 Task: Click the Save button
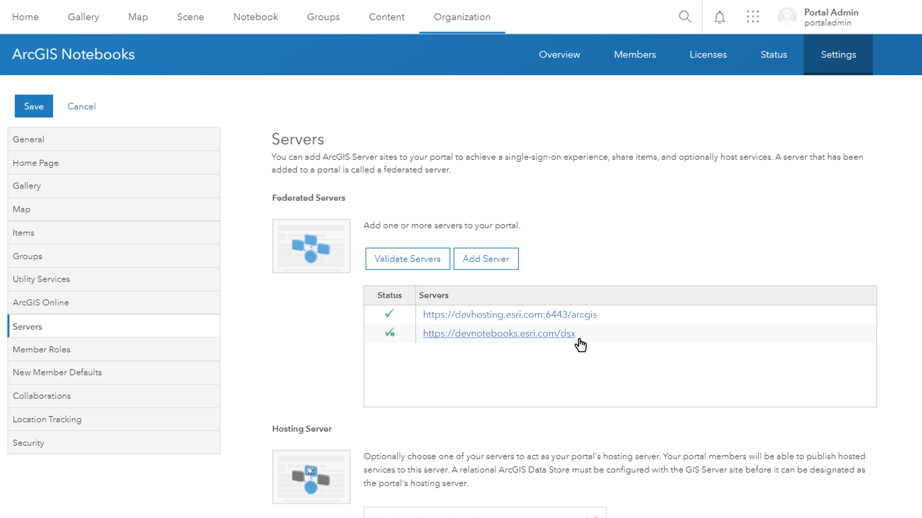[x=34, y=106]
